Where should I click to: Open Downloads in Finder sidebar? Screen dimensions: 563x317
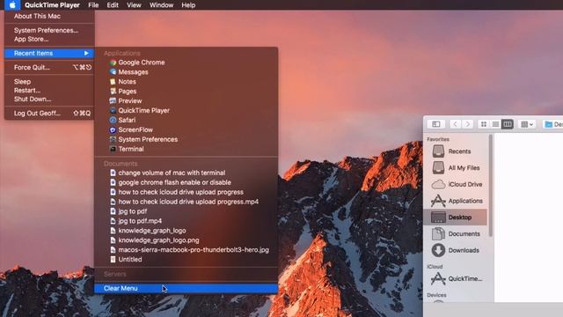[x=456, y=250]
